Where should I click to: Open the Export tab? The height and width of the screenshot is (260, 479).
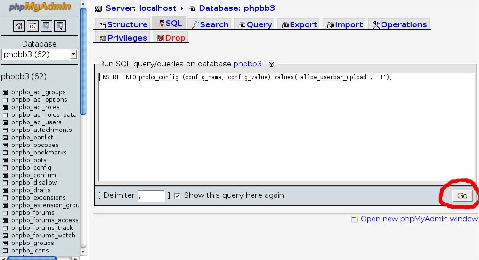click(300, 24)
